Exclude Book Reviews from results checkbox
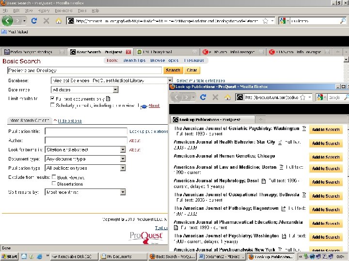349x261 pixels. (54, 177)
